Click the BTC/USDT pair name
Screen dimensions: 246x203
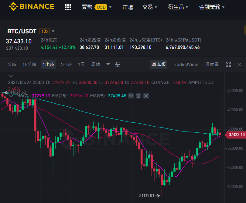click(22, 31)
